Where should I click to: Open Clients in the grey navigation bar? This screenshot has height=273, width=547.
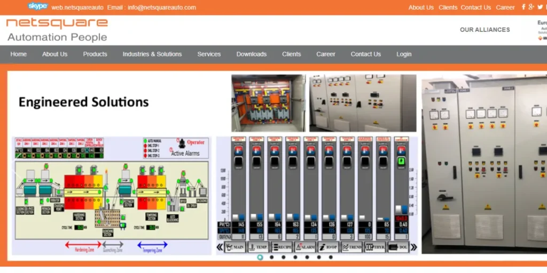pos(291,54)
